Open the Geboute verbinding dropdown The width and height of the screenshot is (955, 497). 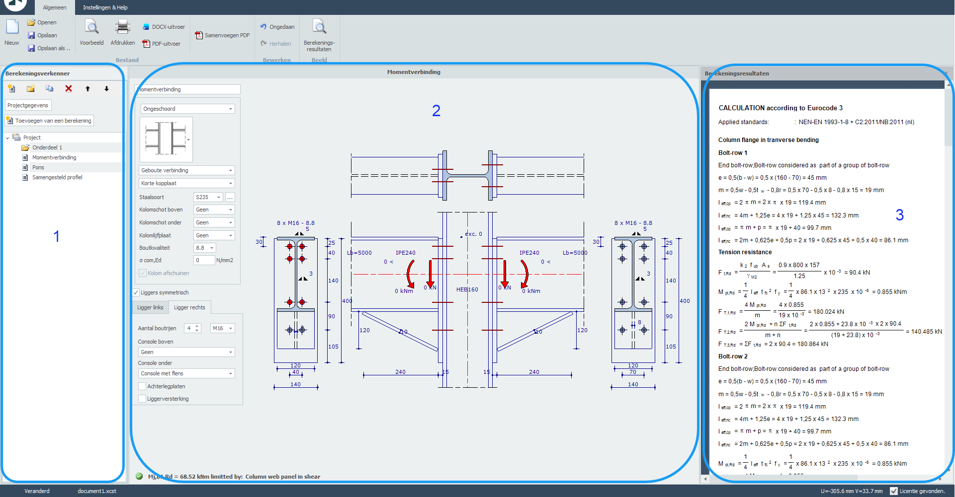[x=186, y=170]
